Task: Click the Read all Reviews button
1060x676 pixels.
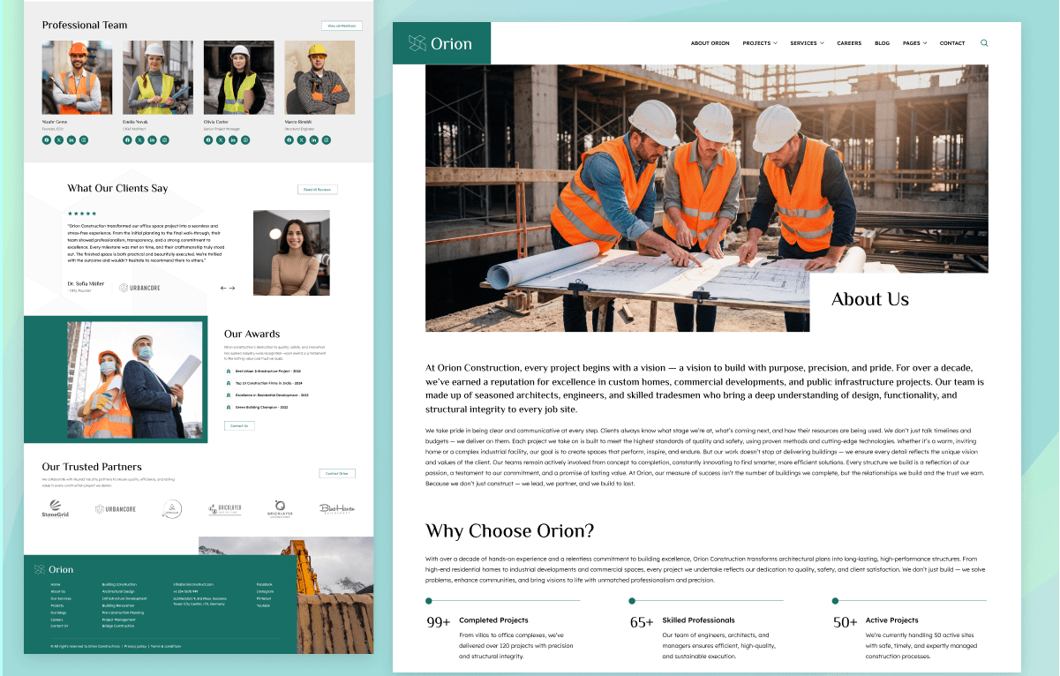Action: 317,190
